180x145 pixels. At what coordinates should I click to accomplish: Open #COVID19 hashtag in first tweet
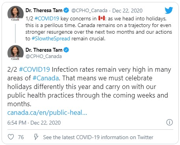click(47, 18)
